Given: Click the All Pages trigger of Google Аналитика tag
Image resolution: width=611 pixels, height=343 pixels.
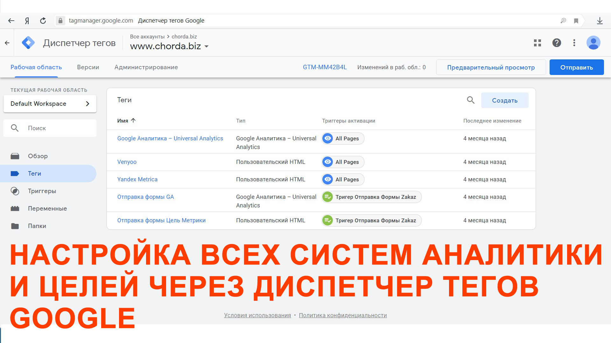Looking at the screenshot, I should [x=343, y=138].
